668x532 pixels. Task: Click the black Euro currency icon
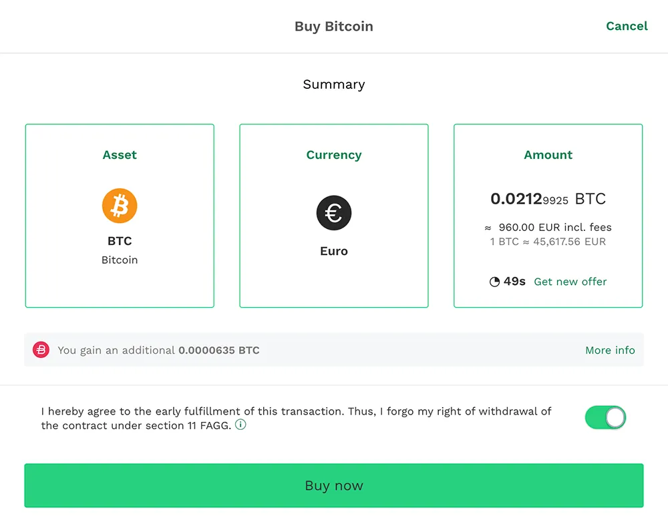pyautogui.click(x=334, y=214)
